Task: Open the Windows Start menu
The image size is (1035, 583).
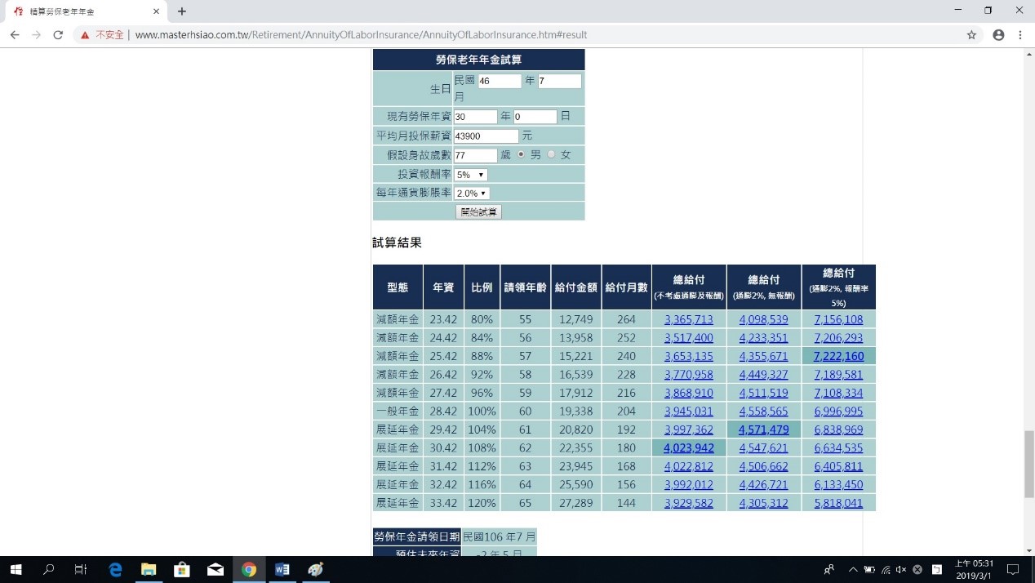Action: tap(16, 570)
